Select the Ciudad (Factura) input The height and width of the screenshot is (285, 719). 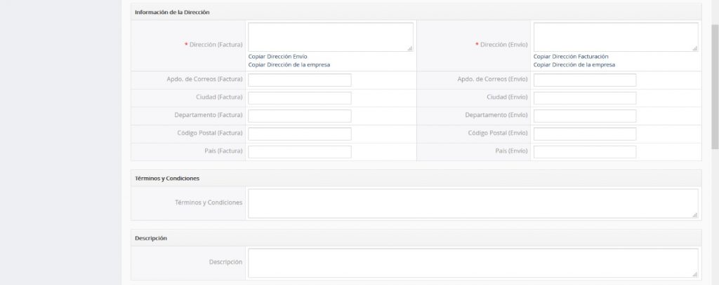click(299, 98)
